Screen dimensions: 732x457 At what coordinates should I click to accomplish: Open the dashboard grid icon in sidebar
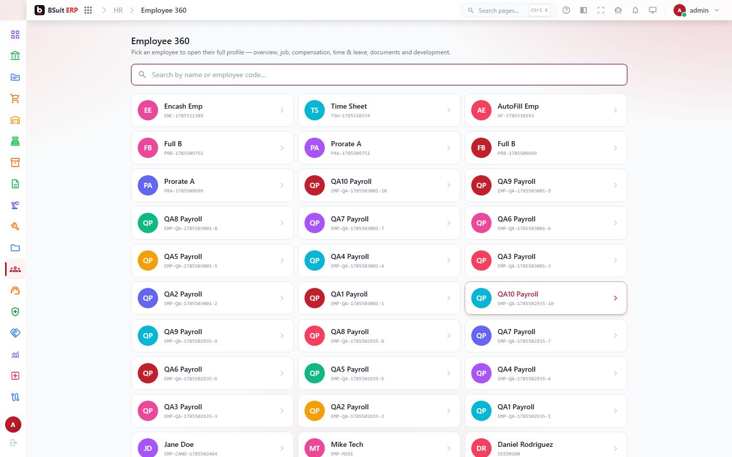click(15, 35)
